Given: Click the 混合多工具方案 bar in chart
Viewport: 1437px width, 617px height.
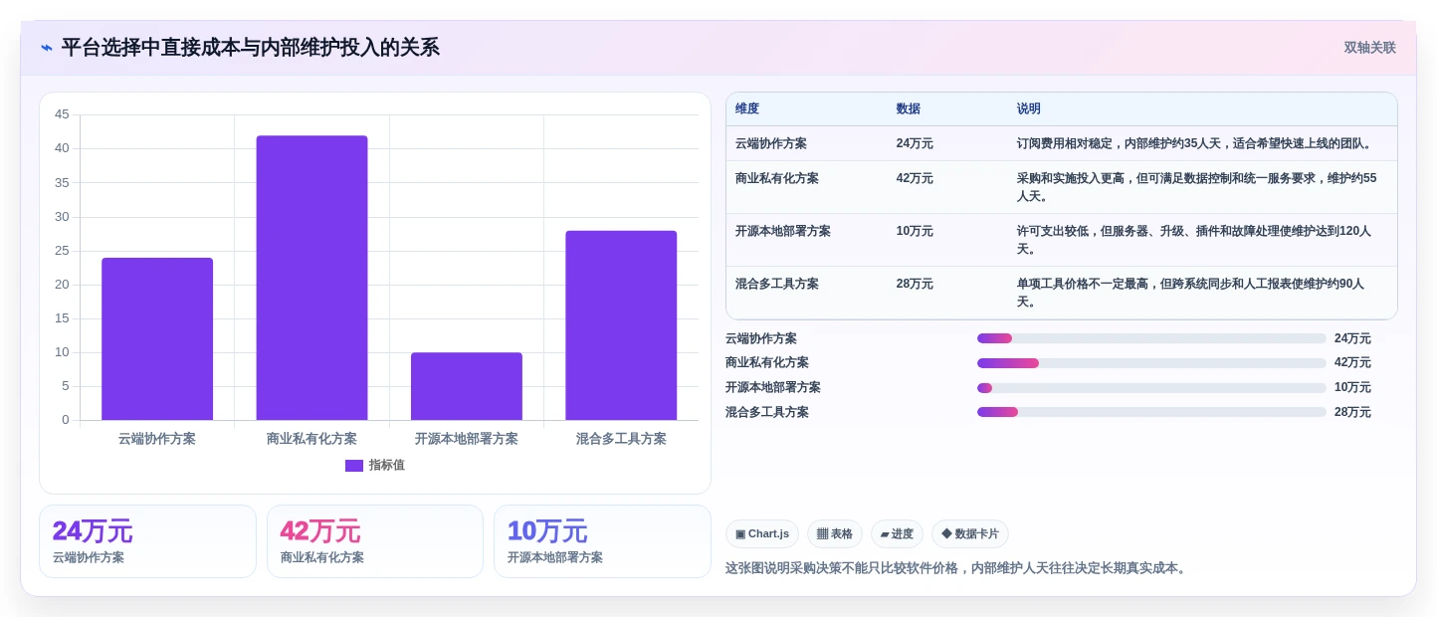Looking at the screenshot, I should pyautogui.click(x=621, y=325).
